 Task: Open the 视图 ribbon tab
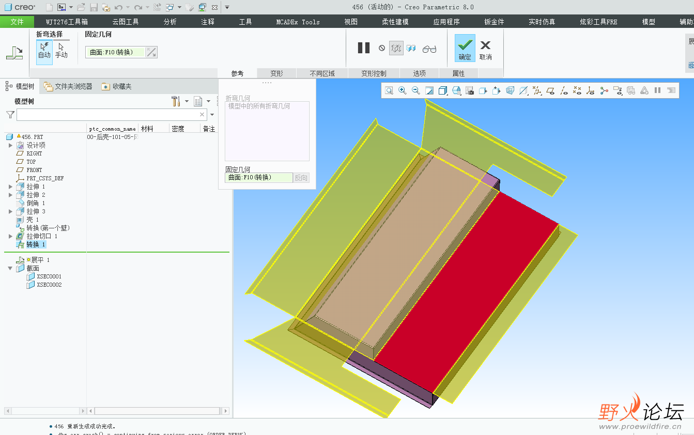click(351, 22)
